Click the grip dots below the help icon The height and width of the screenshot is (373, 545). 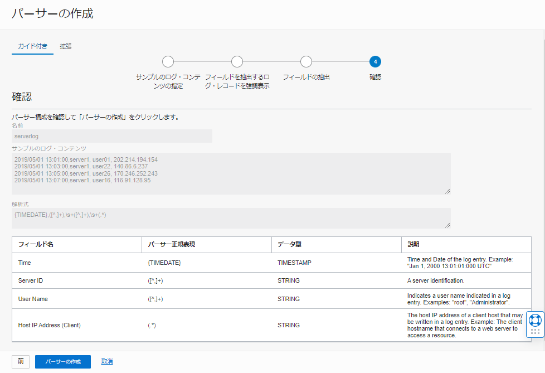click(x=535, y=331)
